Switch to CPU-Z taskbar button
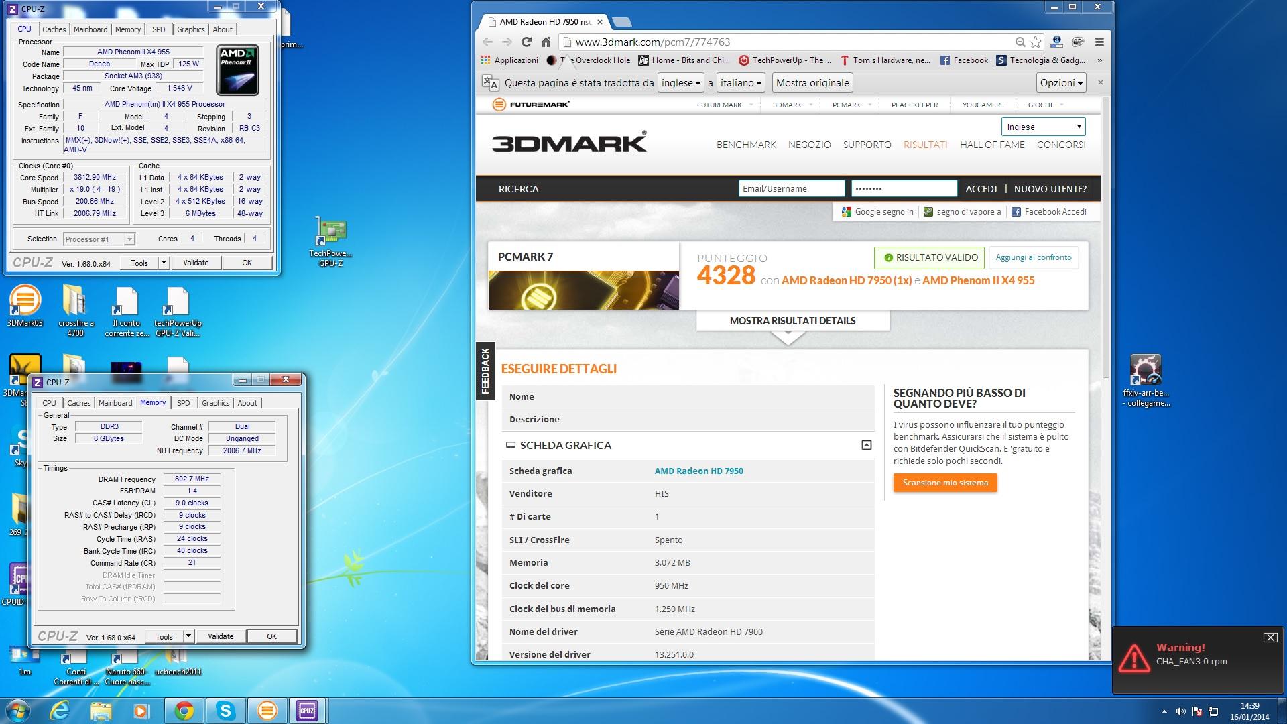 pyautogui.click(x=307, y=710)
